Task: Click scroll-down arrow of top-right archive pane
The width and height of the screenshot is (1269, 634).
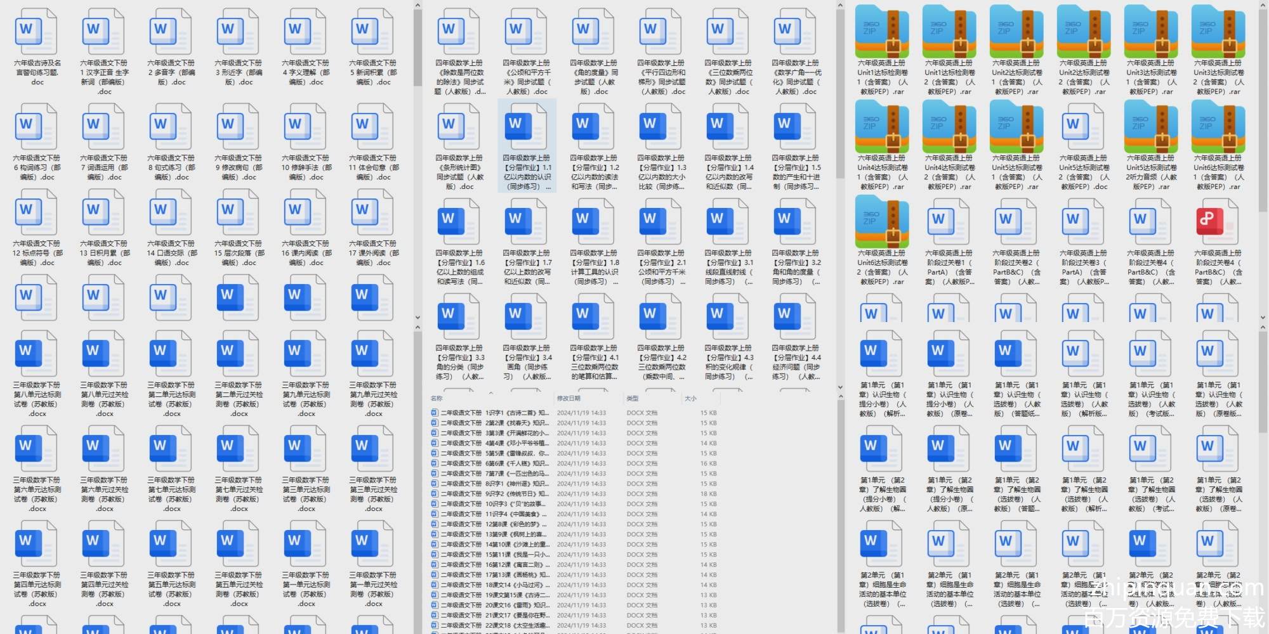Action: pyautogui.click(x=1263, y=318)
